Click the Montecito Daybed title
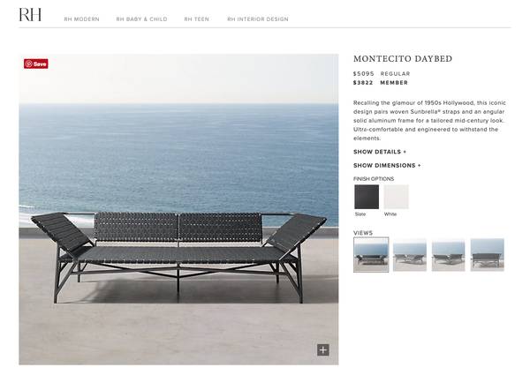Screen dimensions: 530x375 point(403,59)
